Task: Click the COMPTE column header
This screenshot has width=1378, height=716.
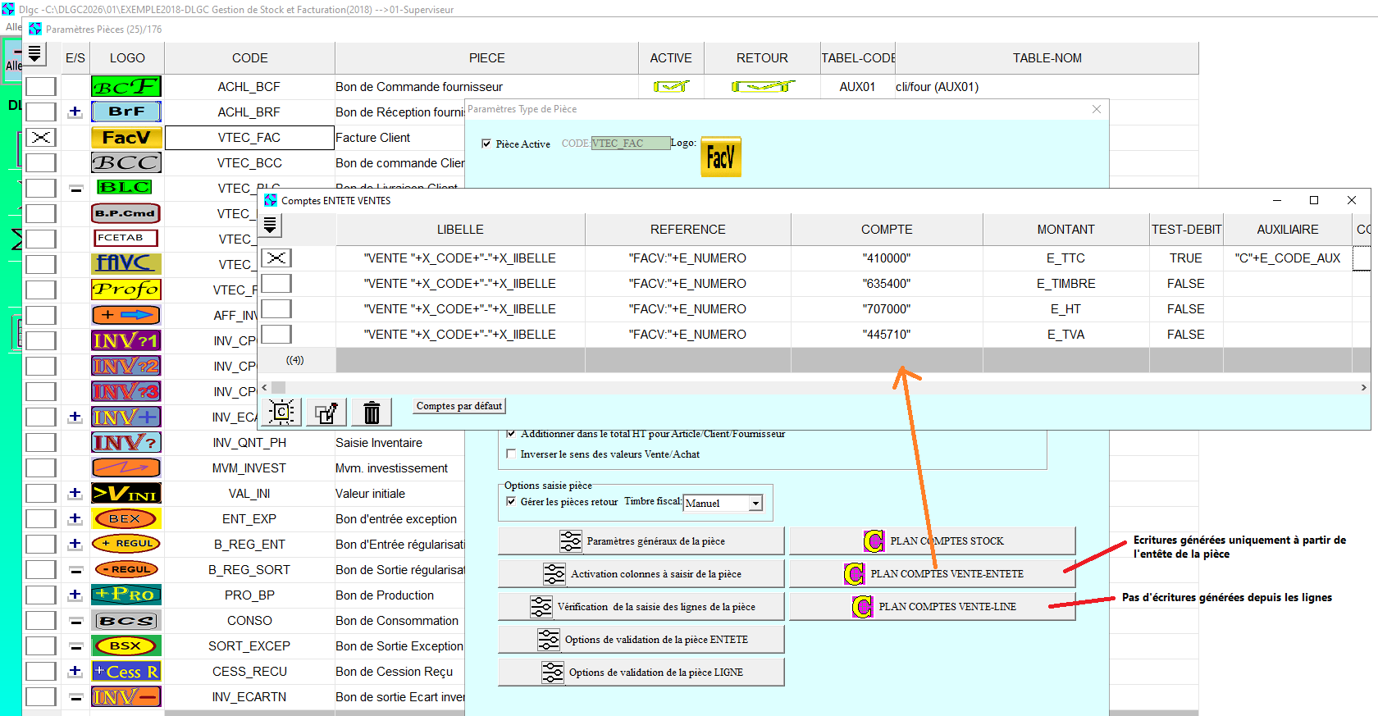Action: [x=886, y=230]
